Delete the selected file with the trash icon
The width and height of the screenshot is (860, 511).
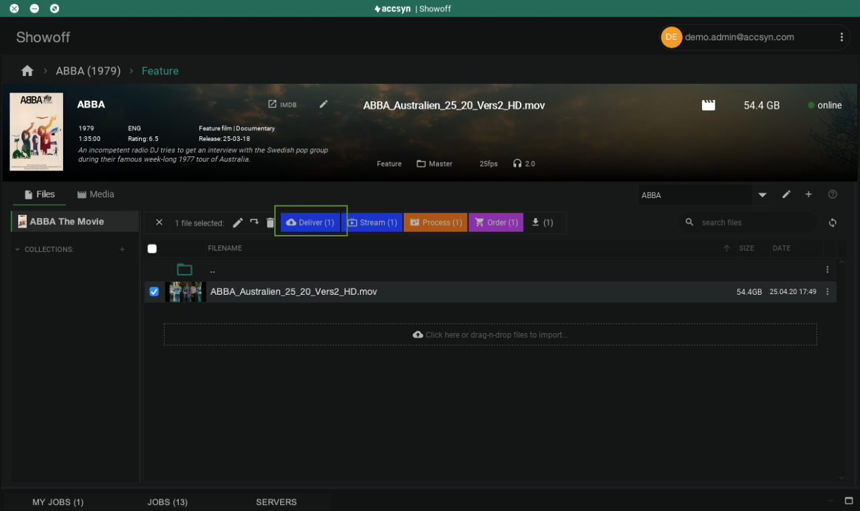pos(270,222)
